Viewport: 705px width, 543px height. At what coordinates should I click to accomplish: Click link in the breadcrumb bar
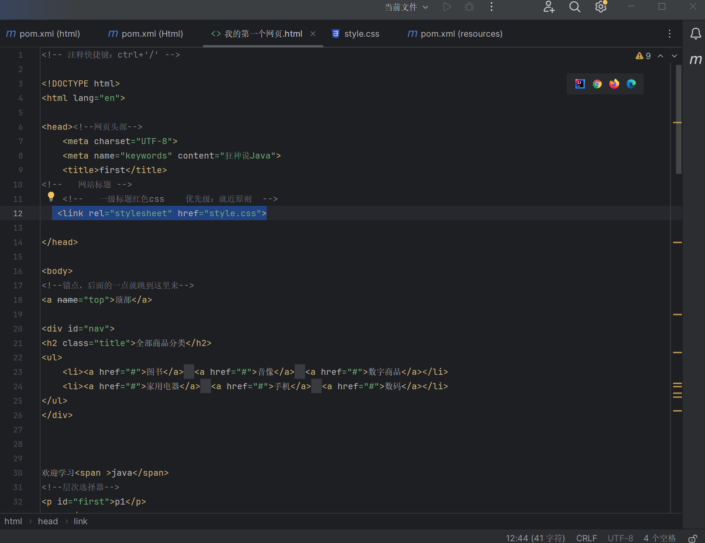[x=80, y=521]
